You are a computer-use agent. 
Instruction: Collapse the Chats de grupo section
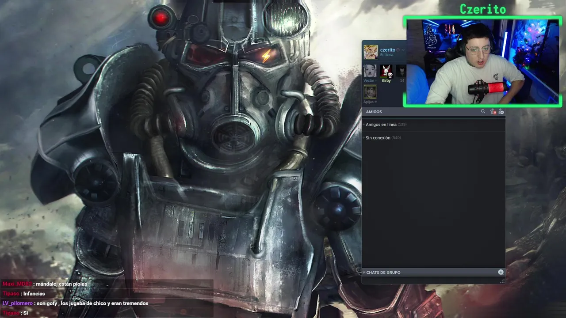click(x=364, y=273)
